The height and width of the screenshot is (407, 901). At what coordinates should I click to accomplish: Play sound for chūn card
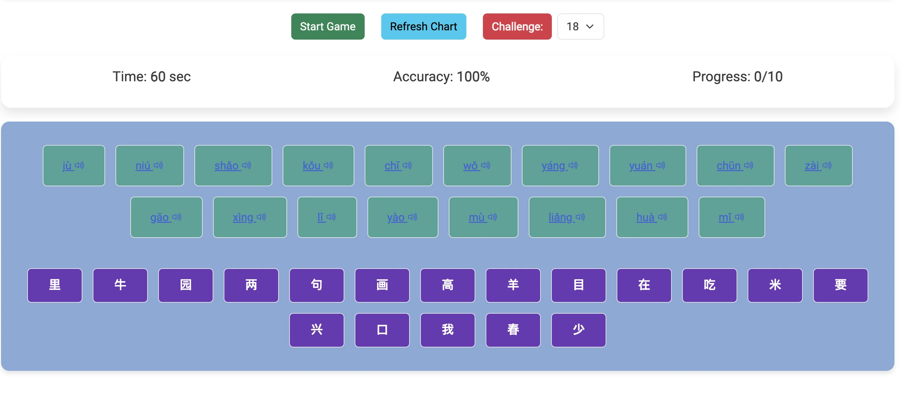(x=749, y=165)
